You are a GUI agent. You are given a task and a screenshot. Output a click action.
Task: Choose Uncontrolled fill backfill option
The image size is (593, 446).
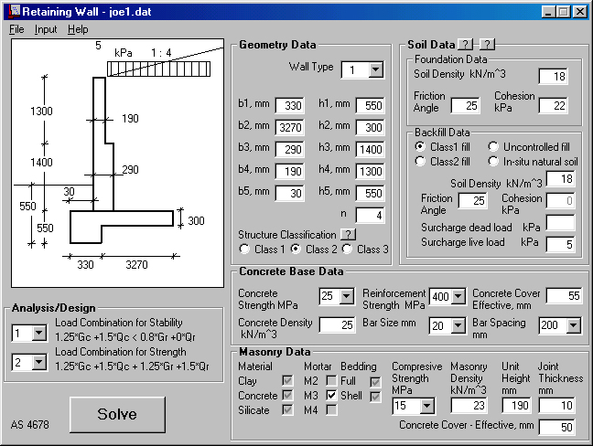click(493, 147)
